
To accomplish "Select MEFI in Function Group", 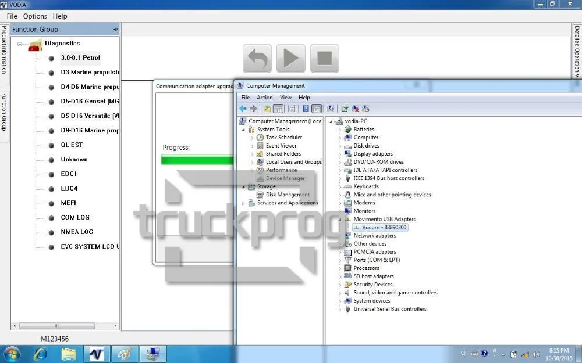I will (68, 203).
